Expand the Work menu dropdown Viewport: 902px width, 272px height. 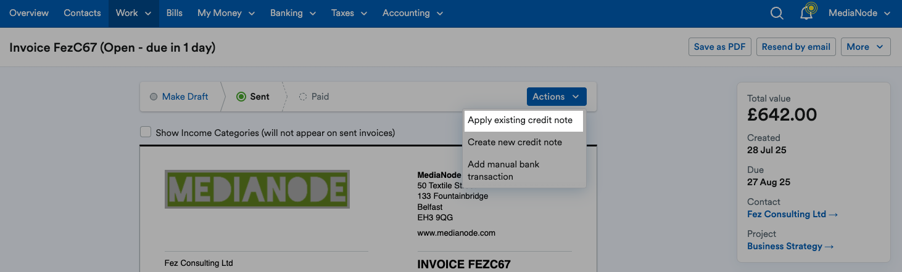point(133,13)
